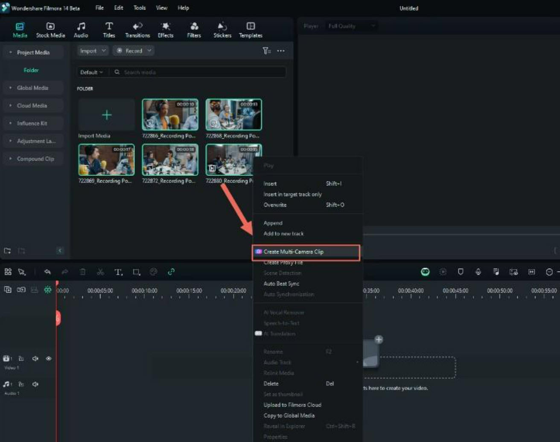Open the Import dropdown

click(92, 51)
